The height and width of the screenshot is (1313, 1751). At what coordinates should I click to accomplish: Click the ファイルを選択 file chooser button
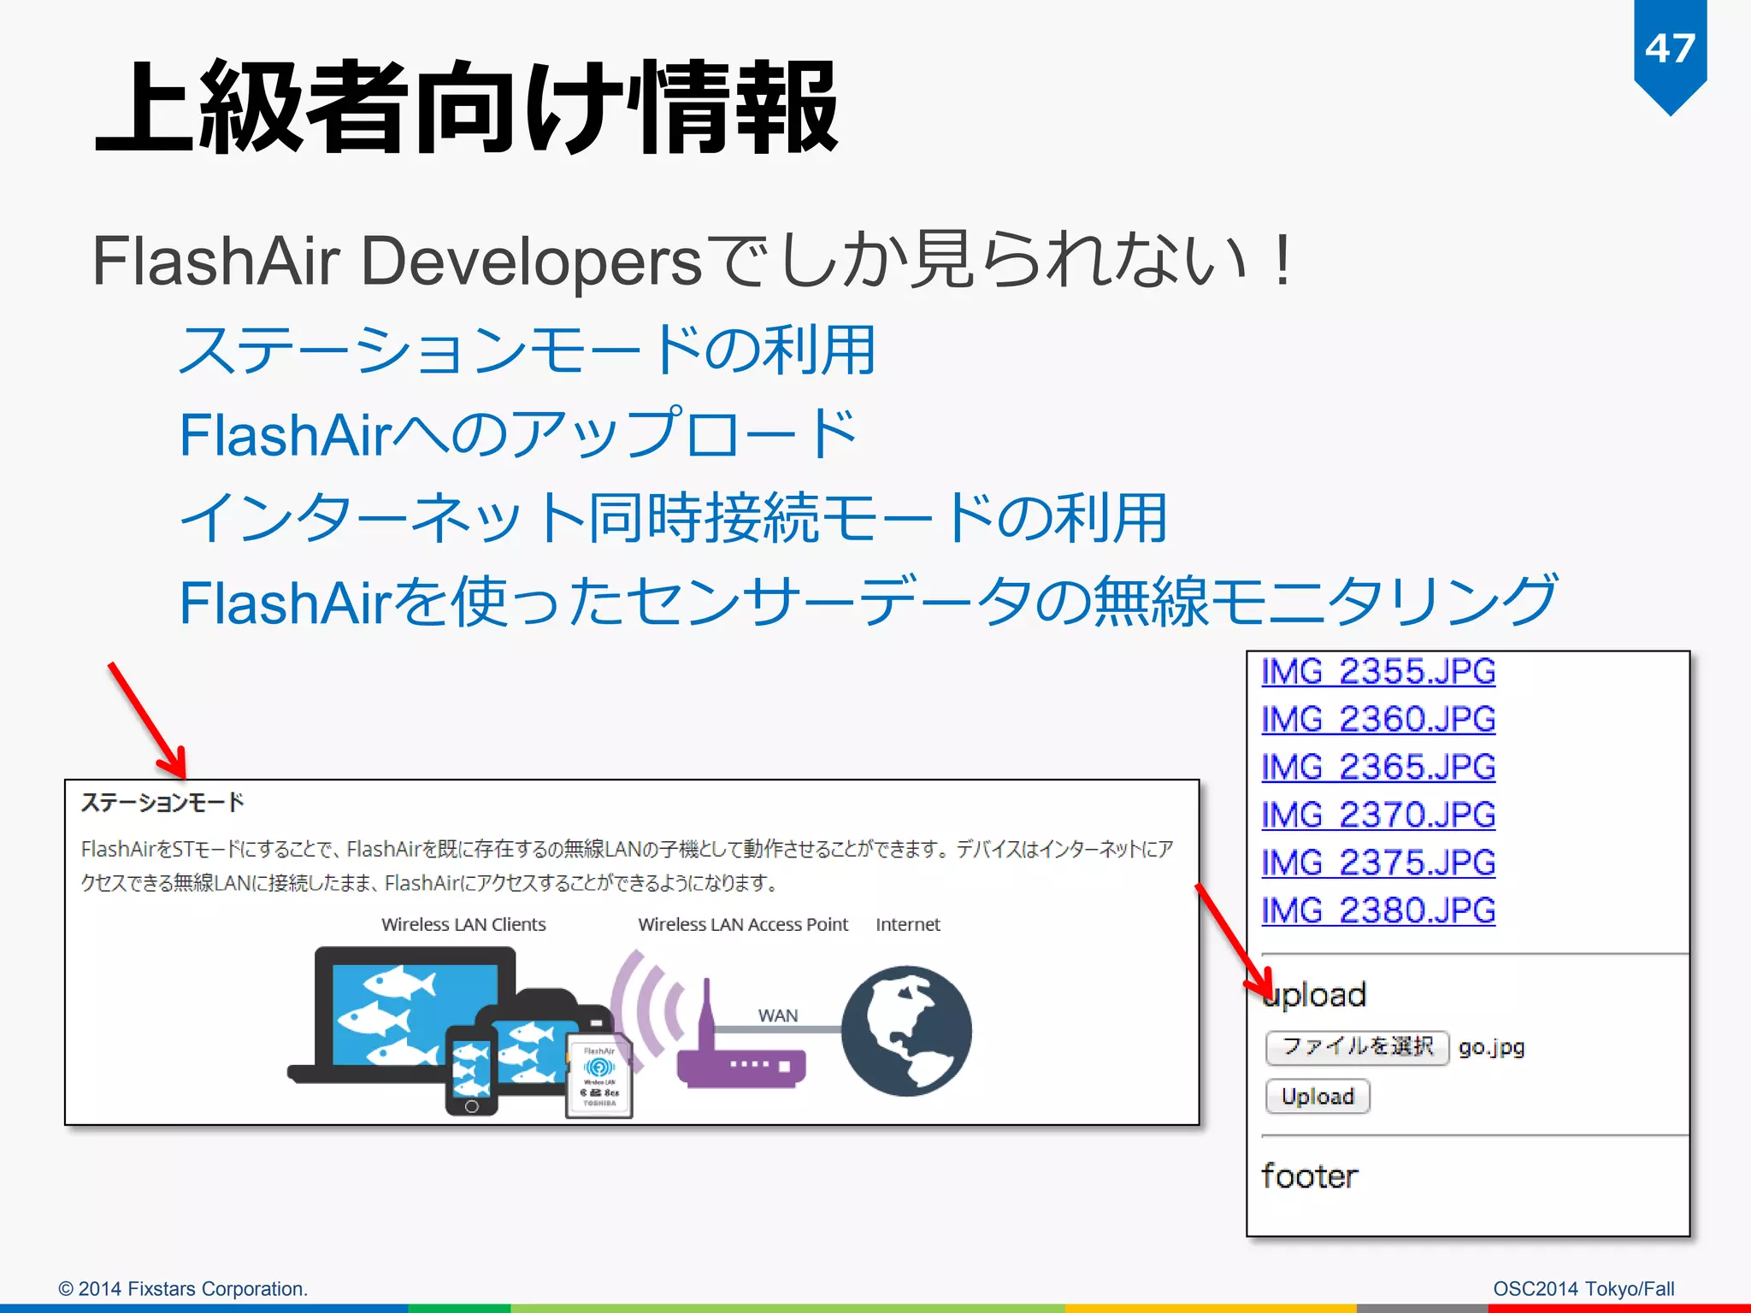(x=1358, y=1047)
